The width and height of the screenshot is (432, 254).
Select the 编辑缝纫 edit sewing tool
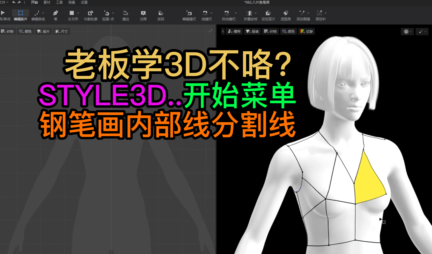tap(189, 15)
